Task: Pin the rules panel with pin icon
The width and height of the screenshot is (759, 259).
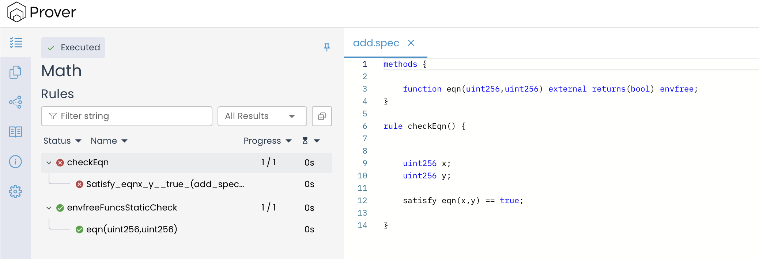Action: 327,47
